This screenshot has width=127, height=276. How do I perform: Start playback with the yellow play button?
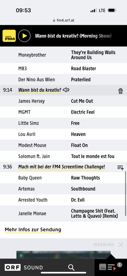[x=24, y=36]
